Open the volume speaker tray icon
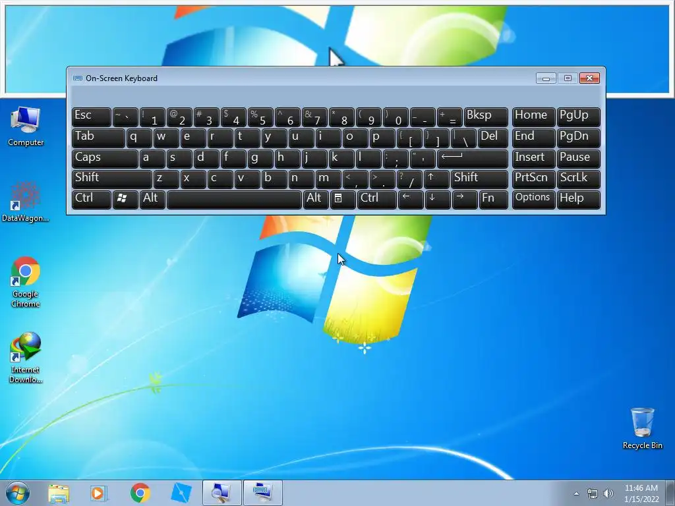 pyautogui.click(x=608, y=493)
